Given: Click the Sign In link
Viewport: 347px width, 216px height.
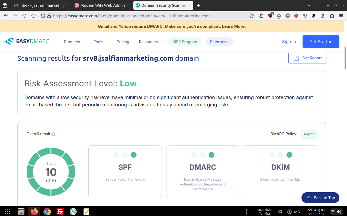Looking at the screenshot, I should coord(289,42).
